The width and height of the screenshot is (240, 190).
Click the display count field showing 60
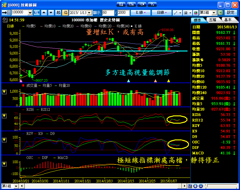coord(108,12)
